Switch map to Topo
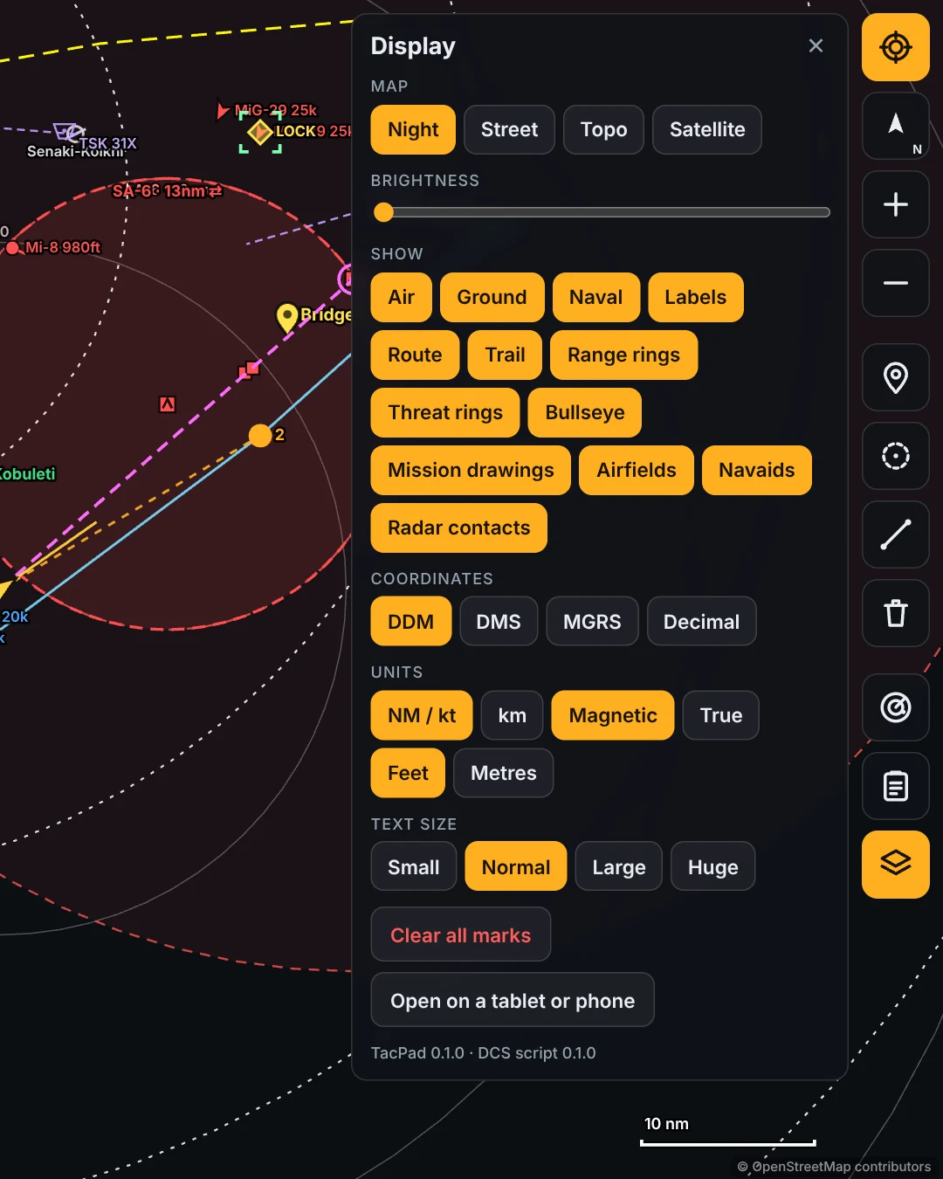Screen dimensions: 943x1179 tap(603, 129)
